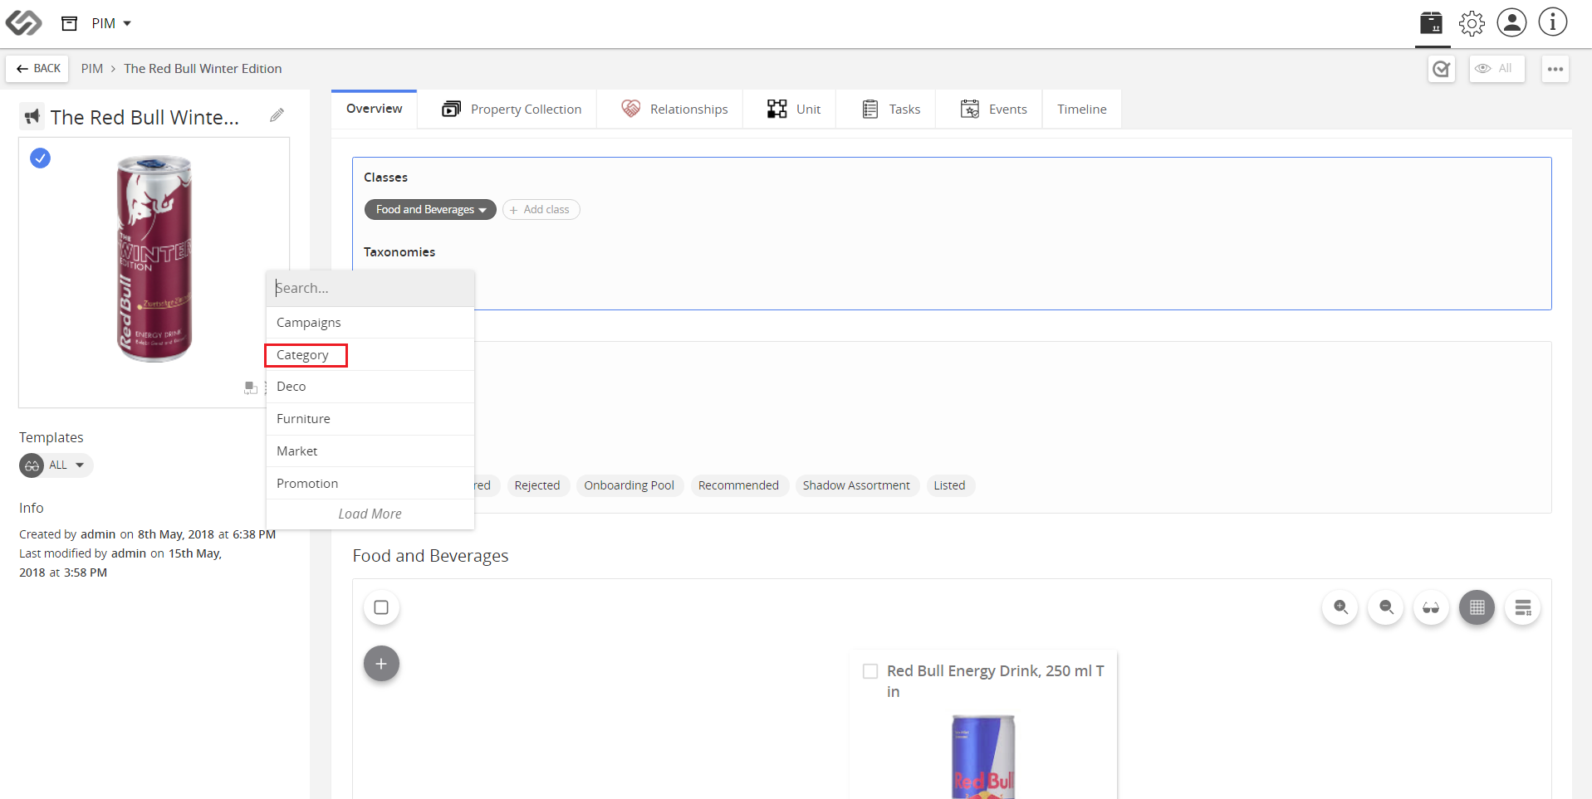The height and width of the screenshot is (799, 1592).
Task: Open the Red Bull Energy Drink can thumbnail
Action: pyautogui.click(x=983, y=757)
